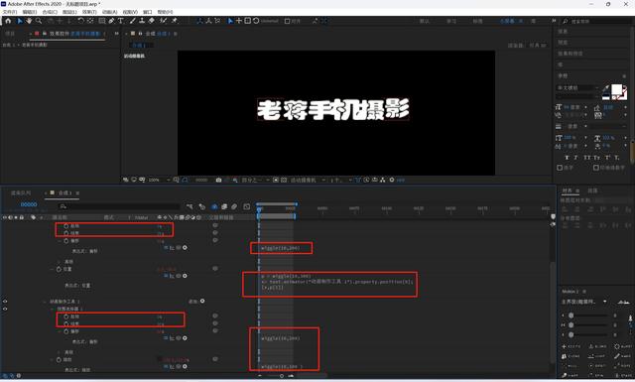This screenshot has height=382, width=635.
Task: Click the fill color swatch in the Character panel
Action: pyautogui.click(x=616, y=89)
